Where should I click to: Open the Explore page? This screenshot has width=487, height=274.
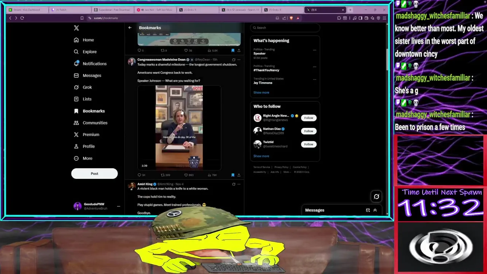tap(85, 52)
